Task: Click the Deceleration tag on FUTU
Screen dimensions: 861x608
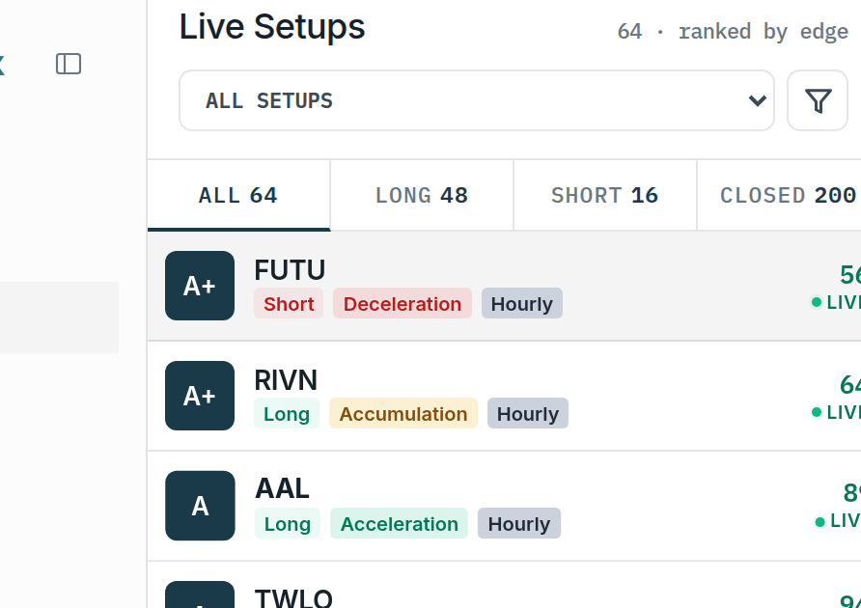Action: (403, 304)
